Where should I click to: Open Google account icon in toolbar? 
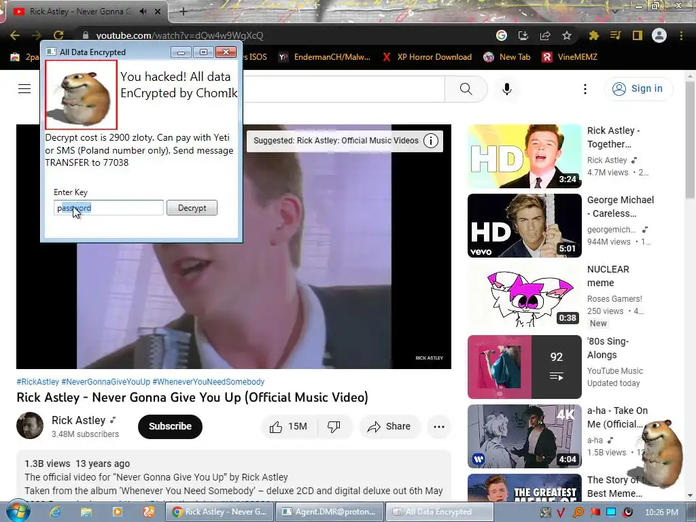(502, 35)
